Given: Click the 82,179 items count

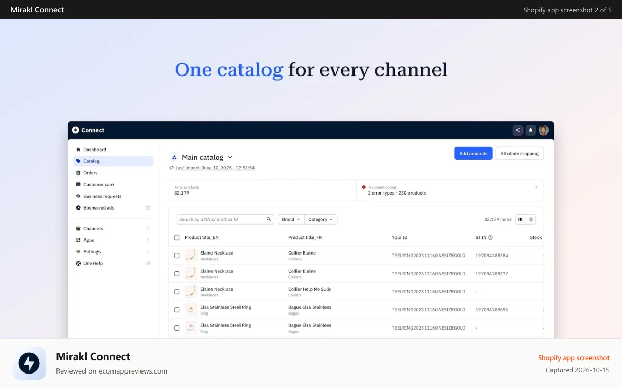Looking at the screenshot, I should click(x=498, y=219).
